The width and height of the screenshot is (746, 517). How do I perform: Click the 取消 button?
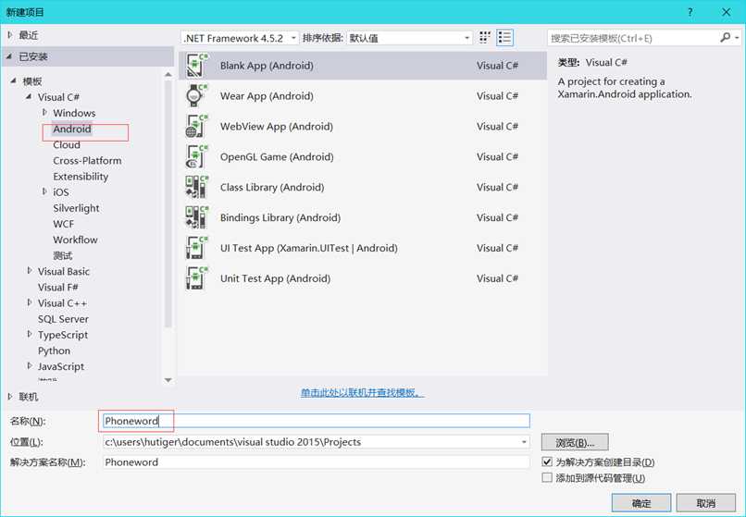(x=705, y=503)
